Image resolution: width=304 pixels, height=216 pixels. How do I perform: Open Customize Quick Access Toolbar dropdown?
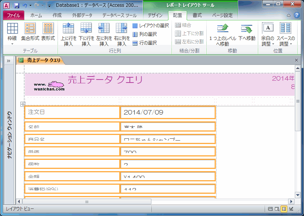pos(50,6)
